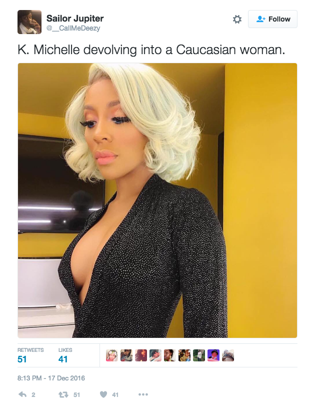
Task: Open the 8:13 PM - 17 Dec 2016 timestamp
Action: (x=51, y=378)
